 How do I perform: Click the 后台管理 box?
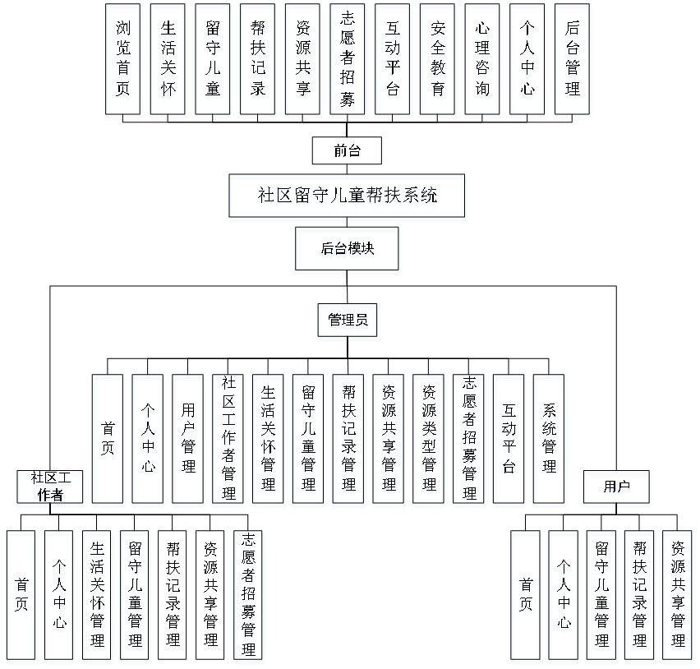[x=572, y=59]
